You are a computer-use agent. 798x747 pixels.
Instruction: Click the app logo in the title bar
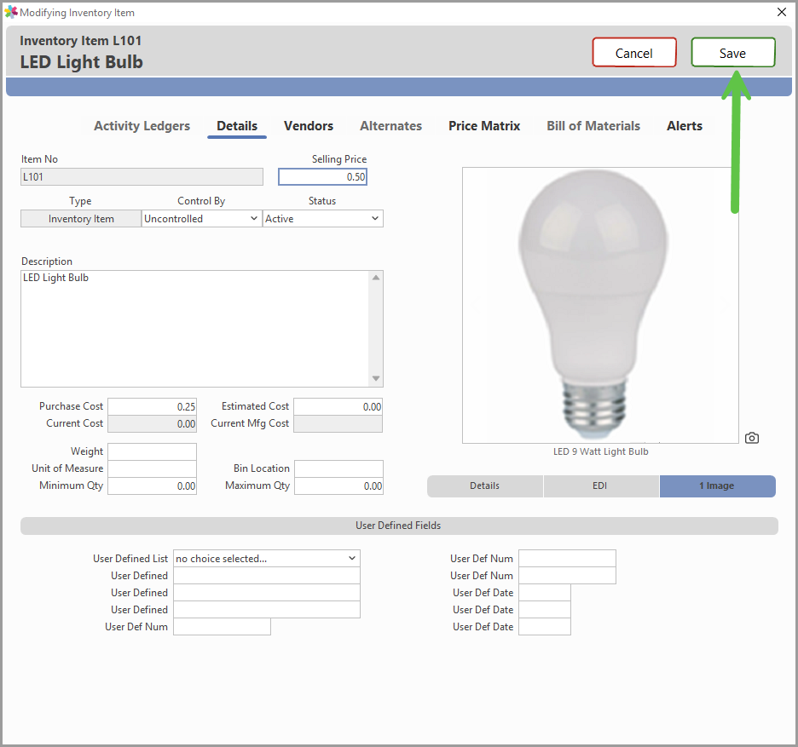(x=11, y=12)
